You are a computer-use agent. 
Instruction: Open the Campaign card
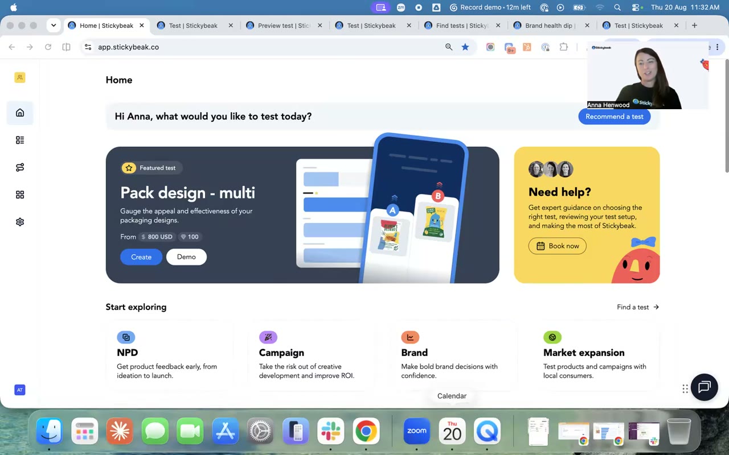312,355
